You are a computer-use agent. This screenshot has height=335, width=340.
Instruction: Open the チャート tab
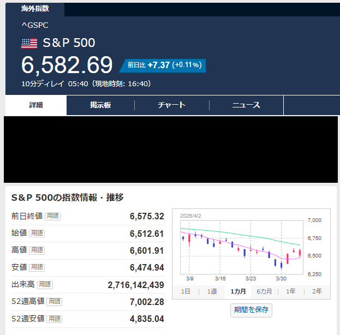(171, 105)
